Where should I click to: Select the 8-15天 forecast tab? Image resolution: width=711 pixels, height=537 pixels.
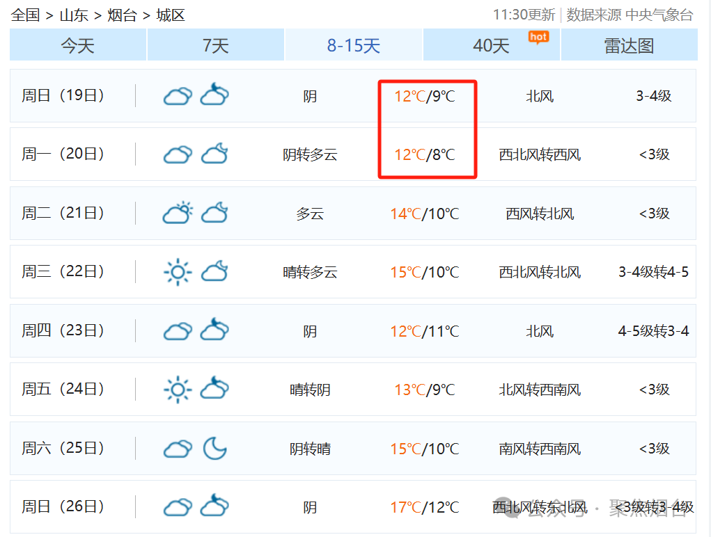(x=354, y=46)
